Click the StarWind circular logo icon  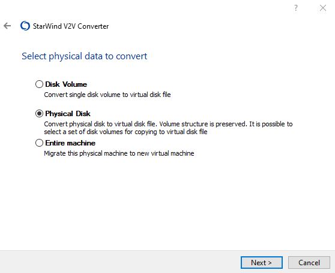click(x=25, y=26)
